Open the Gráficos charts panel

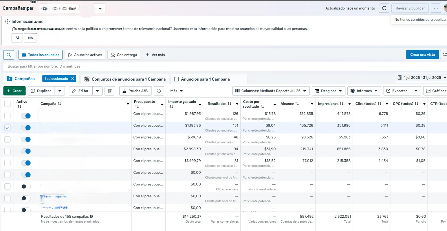pos(436,91)
